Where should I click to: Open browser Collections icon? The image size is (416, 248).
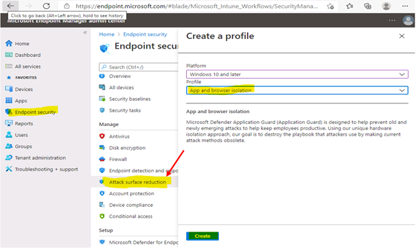coord(368,5)
